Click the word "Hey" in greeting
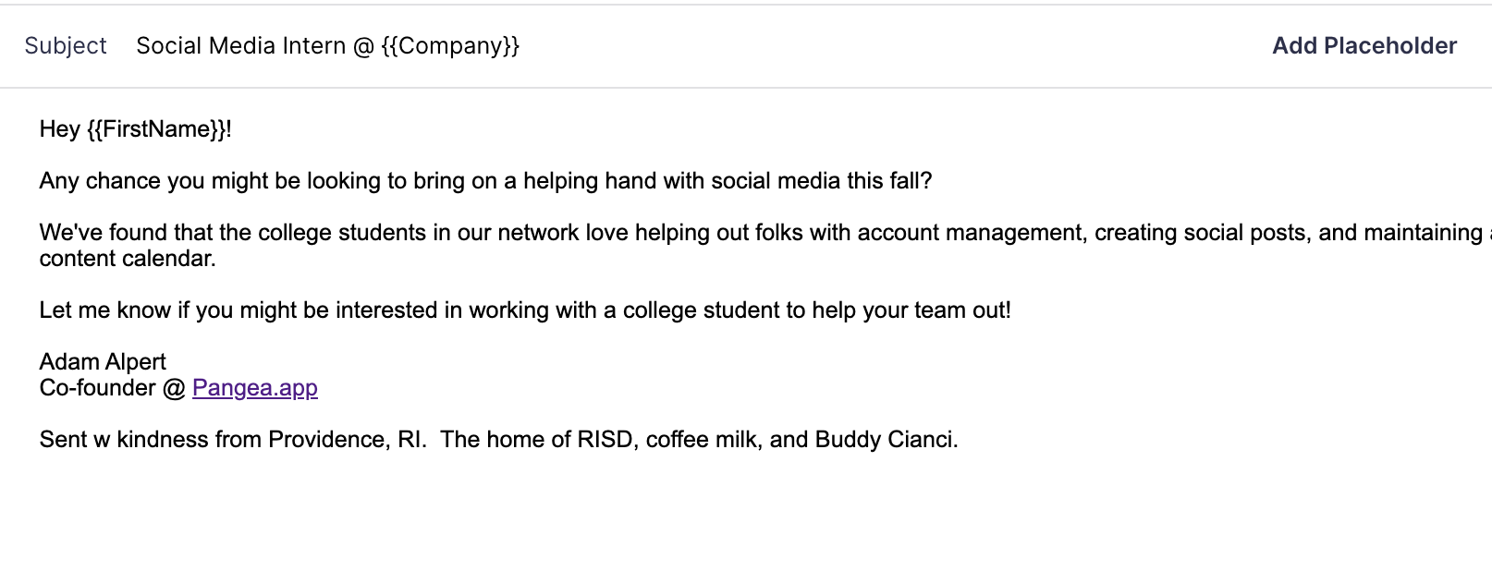 tap(59, 129)
